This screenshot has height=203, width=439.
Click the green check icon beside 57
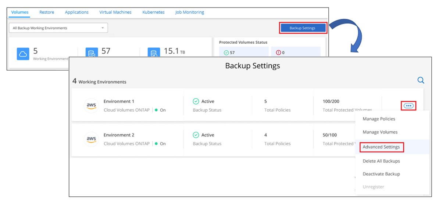[226, 52]
